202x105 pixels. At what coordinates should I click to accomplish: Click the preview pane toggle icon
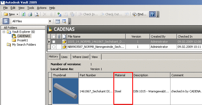coord(58,21)
